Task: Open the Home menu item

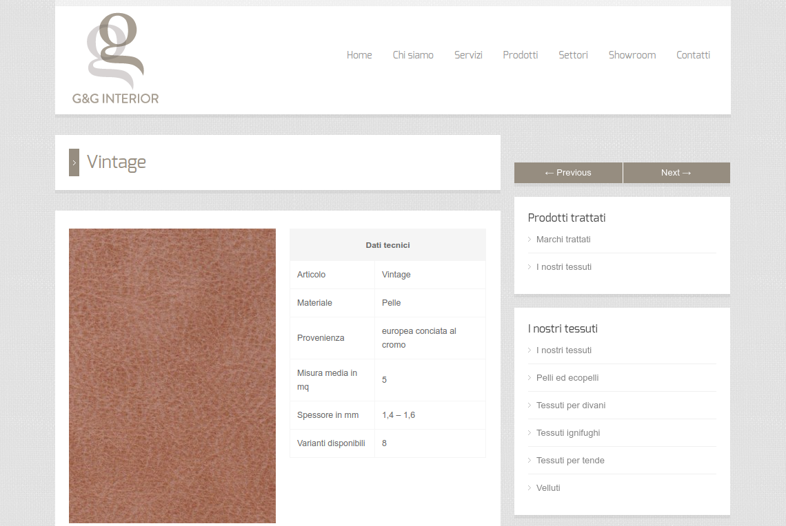Action: pos(359,55)
